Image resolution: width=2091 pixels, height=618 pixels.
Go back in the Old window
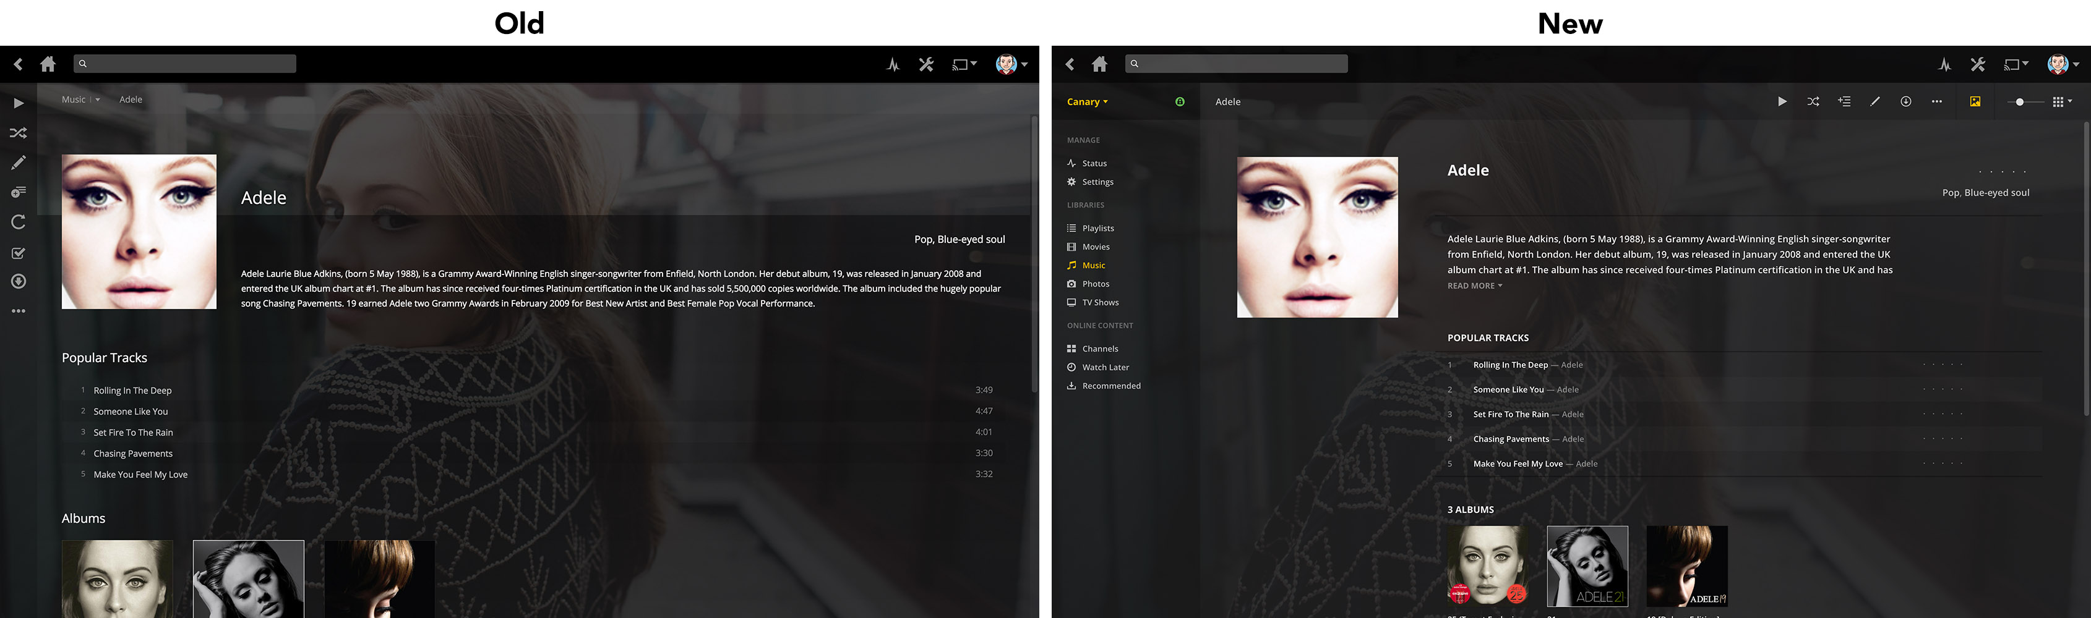pyautogui.click(x=18, y=64)
